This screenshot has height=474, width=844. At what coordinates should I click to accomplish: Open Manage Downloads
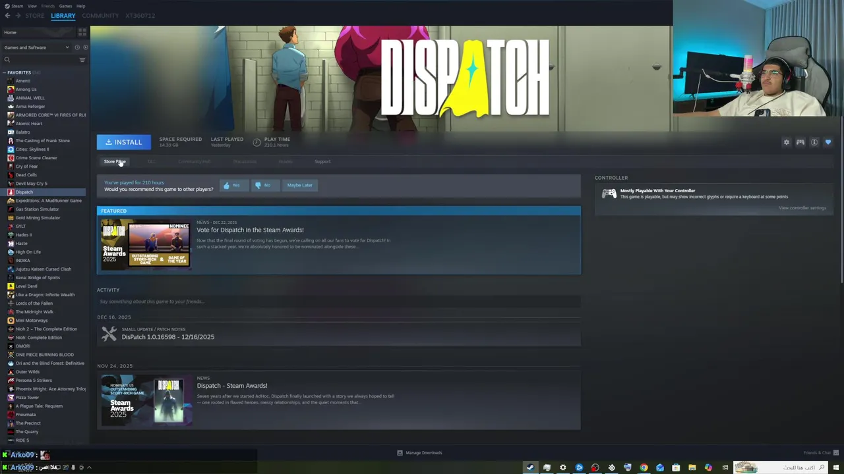tap(419, 453)
